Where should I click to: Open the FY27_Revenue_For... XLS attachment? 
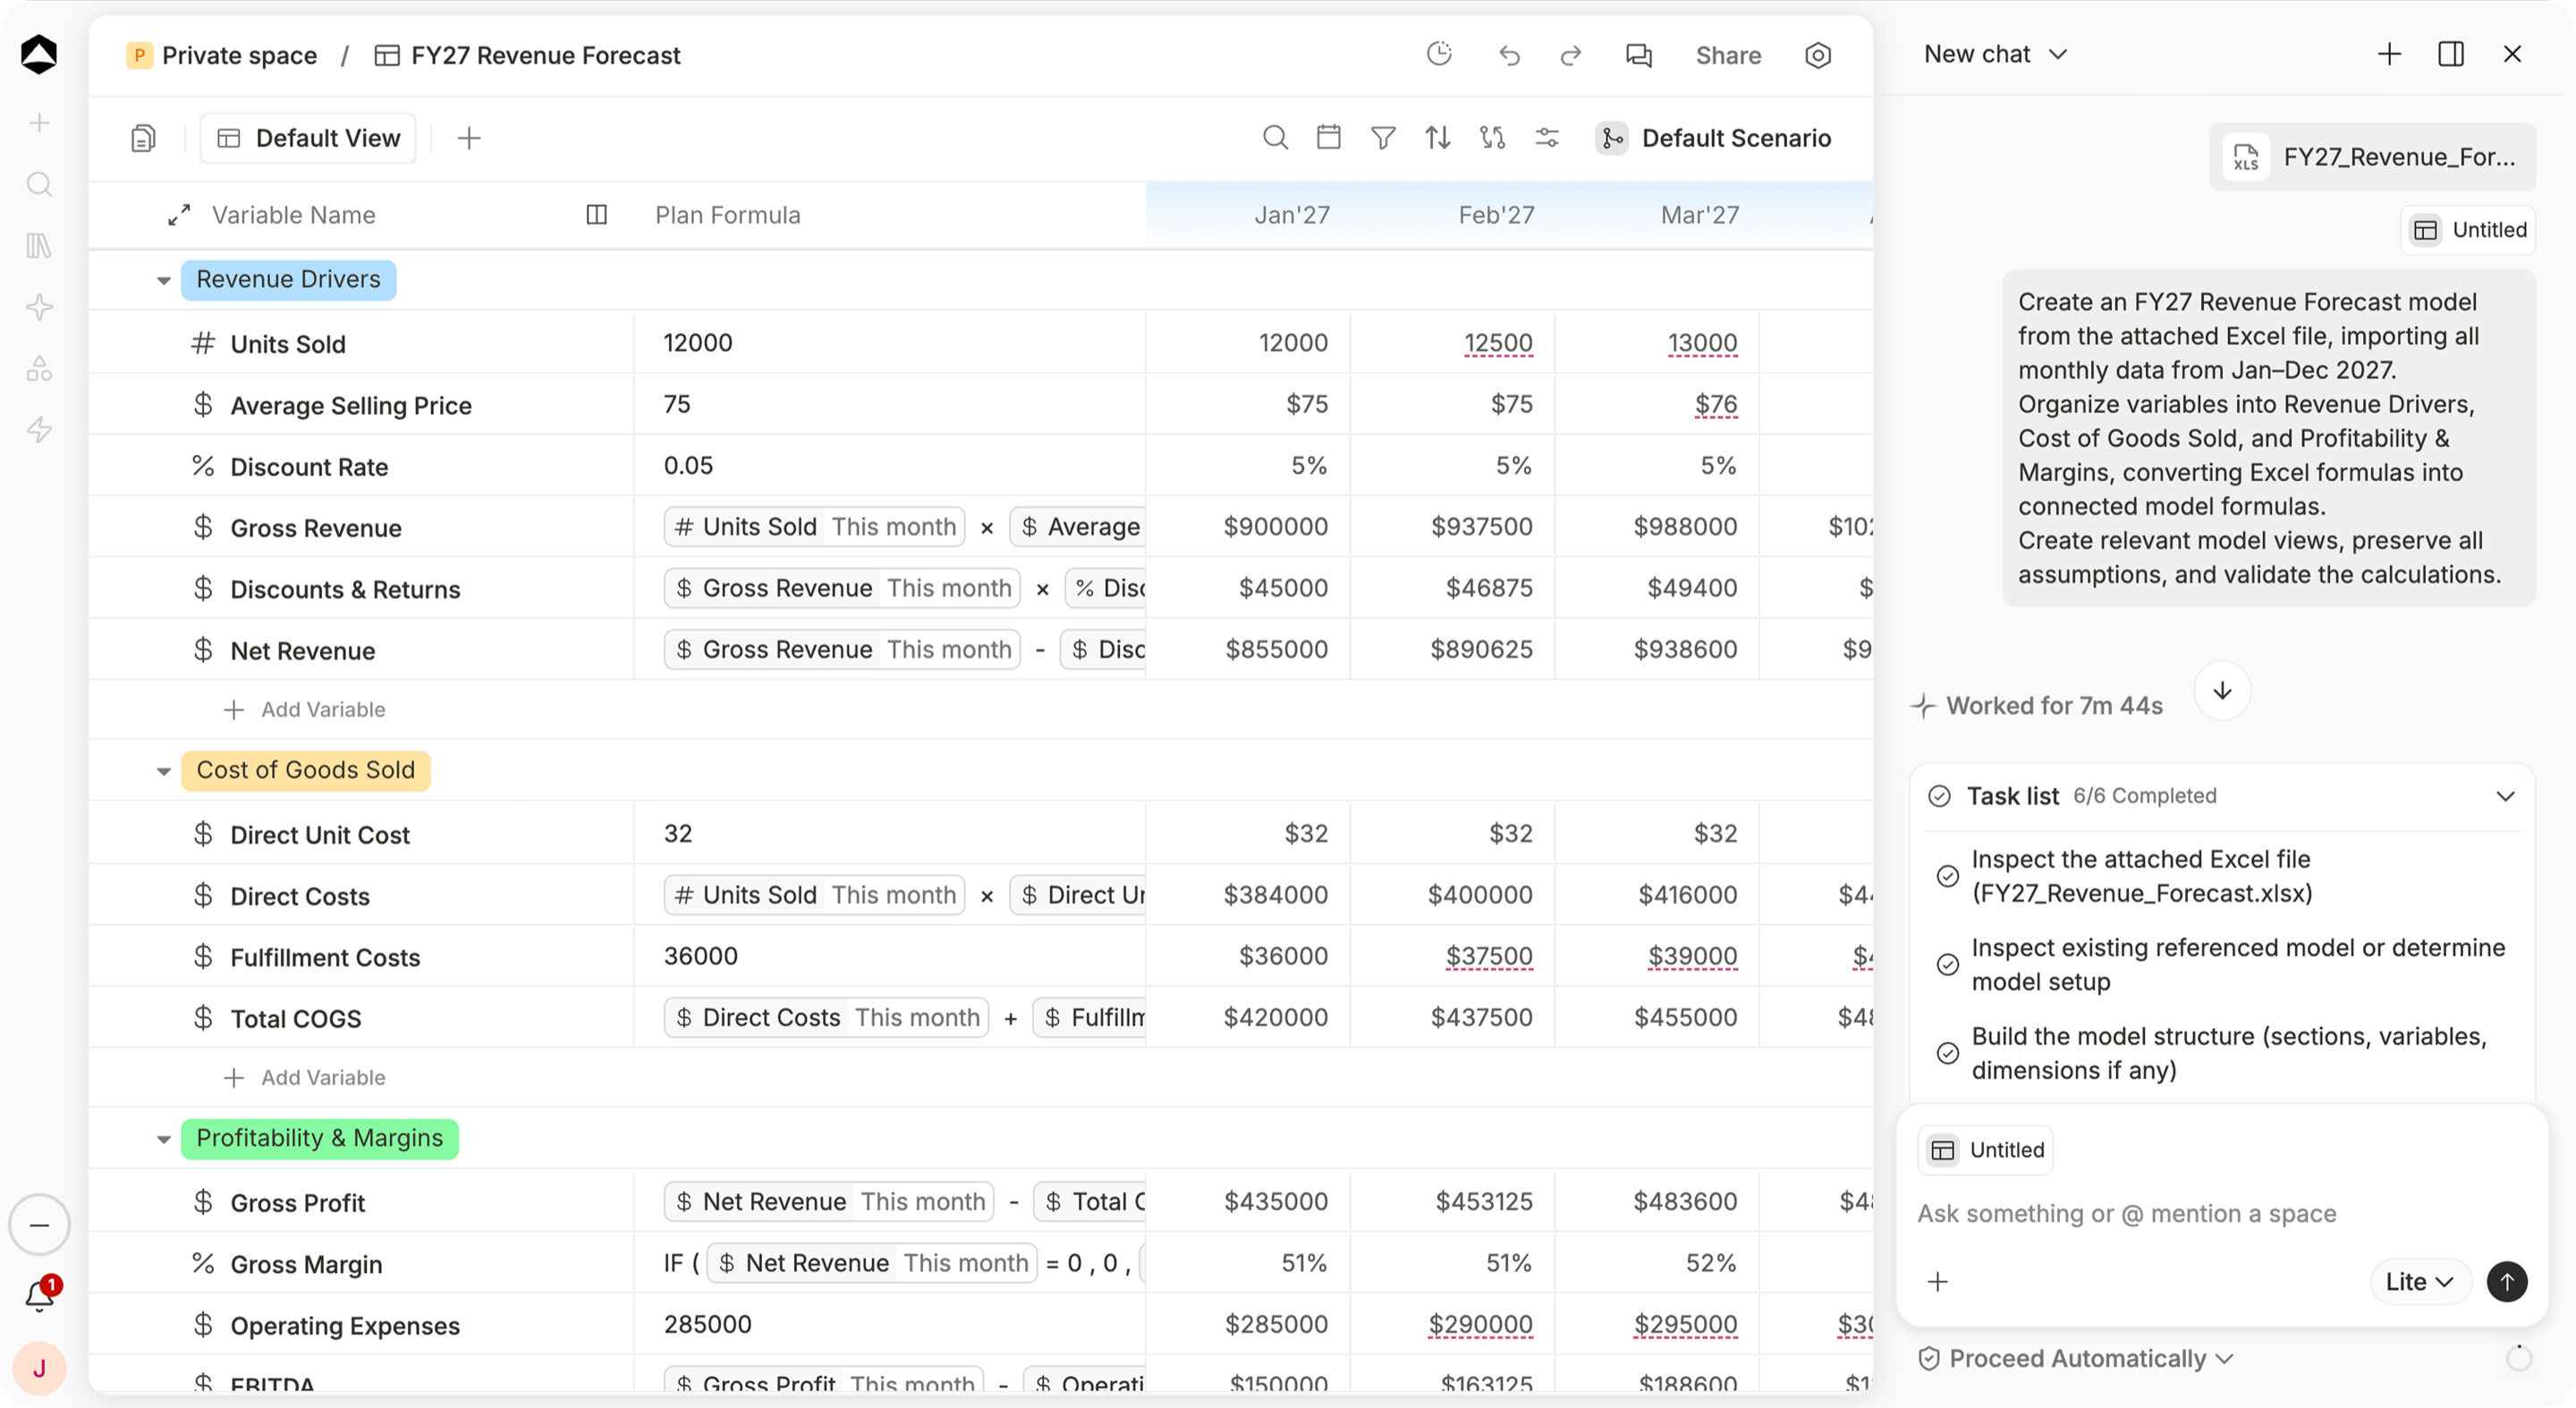click(2372, 156)
